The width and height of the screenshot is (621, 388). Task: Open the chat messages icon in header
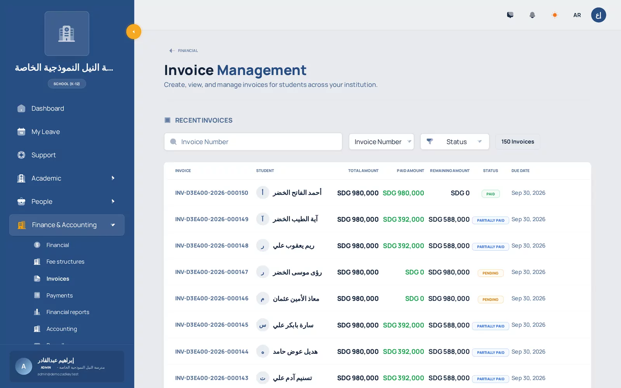coord(510,15)
